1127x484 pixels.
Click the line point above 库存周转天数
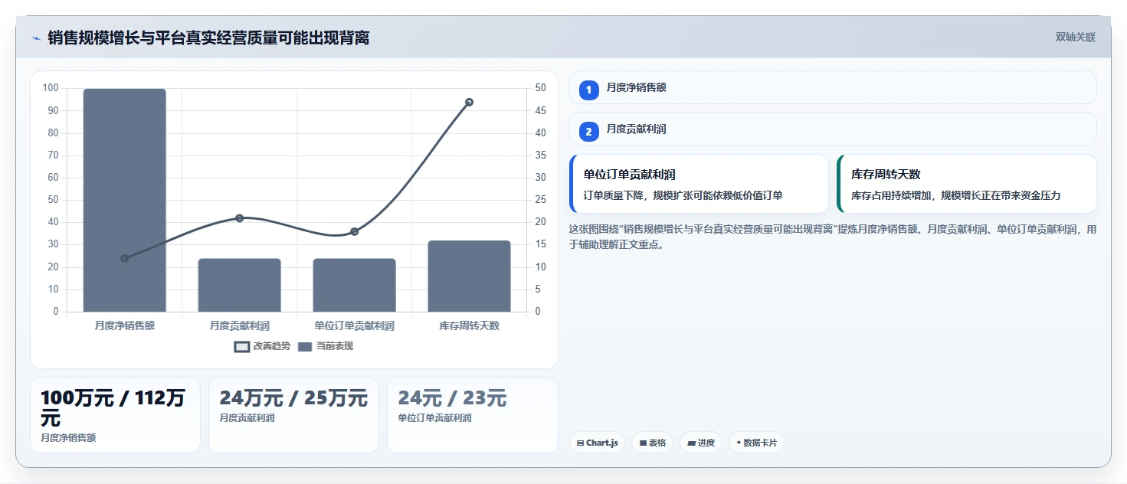[469, 102]
